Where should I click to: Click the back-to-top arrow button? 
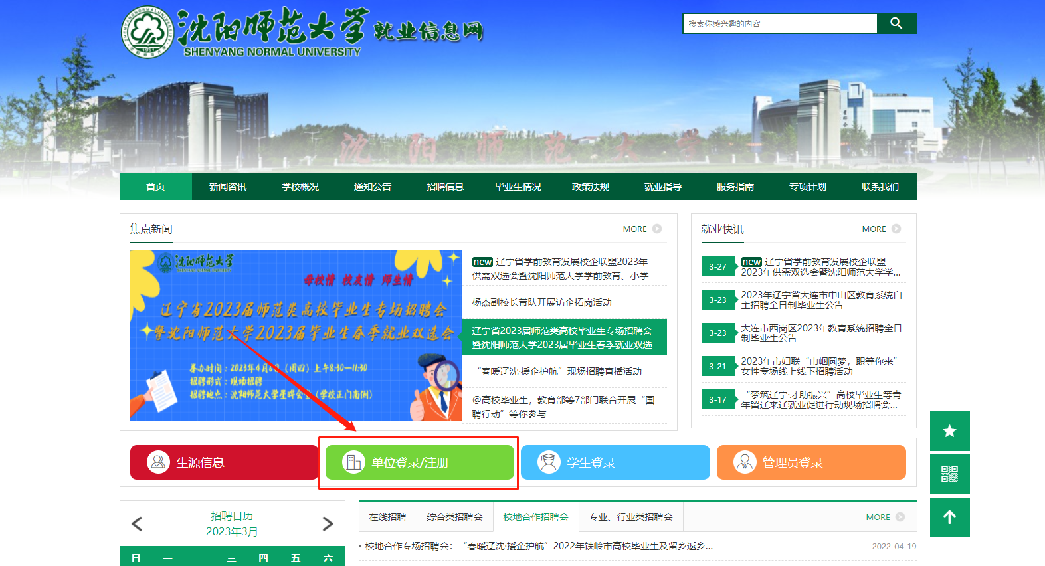950,518
